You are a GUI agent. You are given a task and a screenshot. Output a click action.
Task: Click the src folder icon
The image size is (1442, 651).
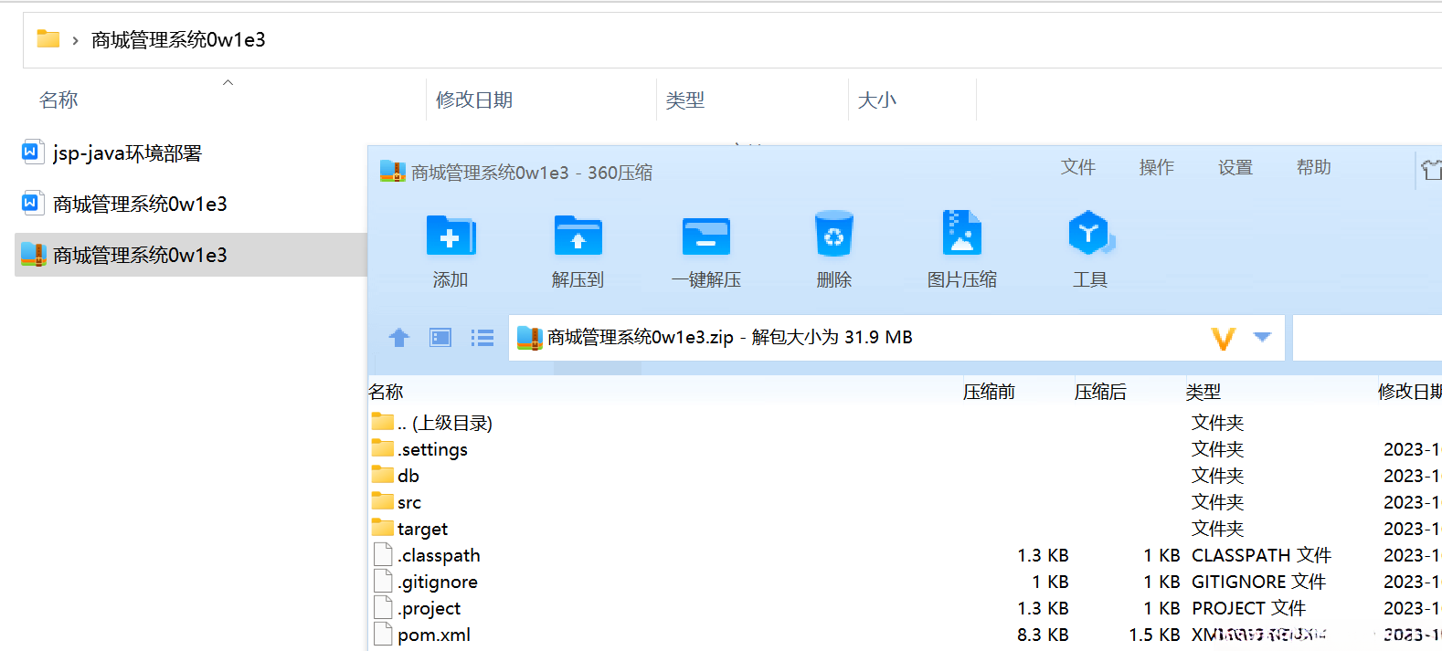click(x=383, y=500)
